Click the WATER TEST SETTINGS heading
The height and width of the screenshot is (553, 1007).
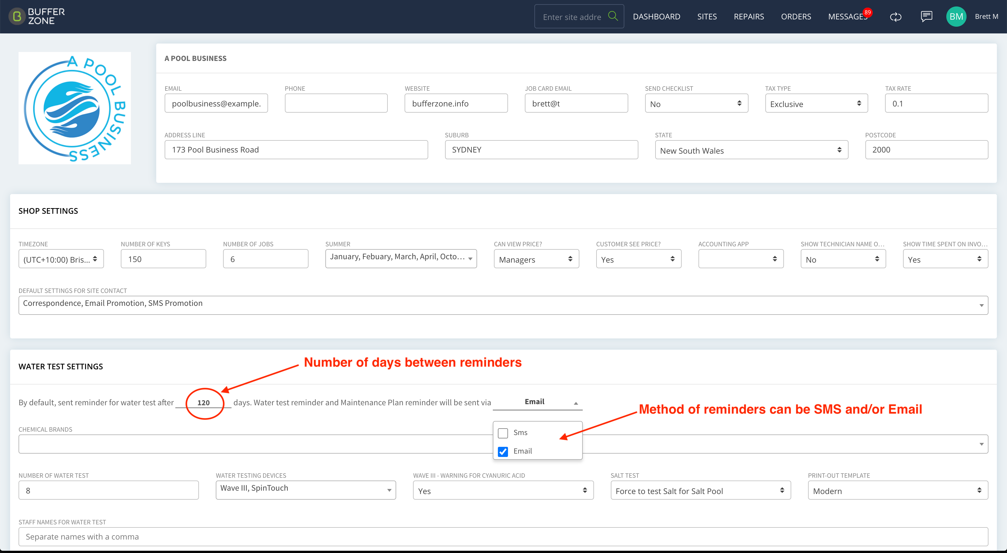pos(61,366)
